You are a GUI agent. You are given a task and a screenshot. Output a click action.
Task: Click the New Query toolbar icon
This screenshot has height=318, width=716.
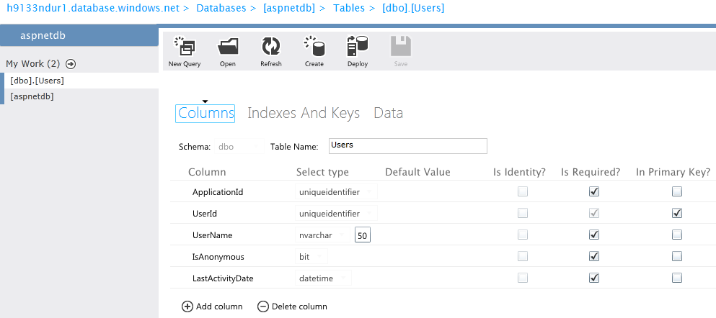tap(185, 48)
